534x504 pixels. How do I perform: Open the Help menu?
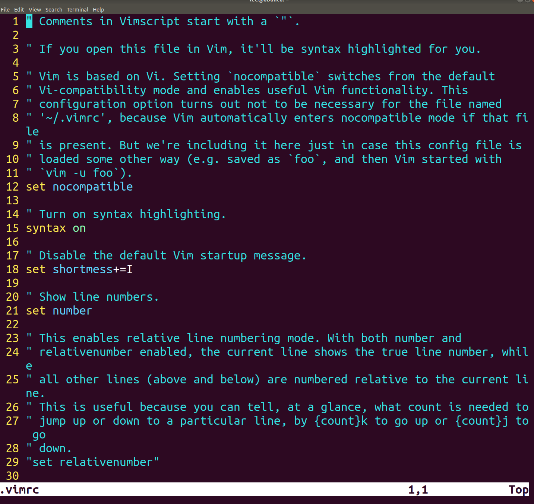coord(98,10)
